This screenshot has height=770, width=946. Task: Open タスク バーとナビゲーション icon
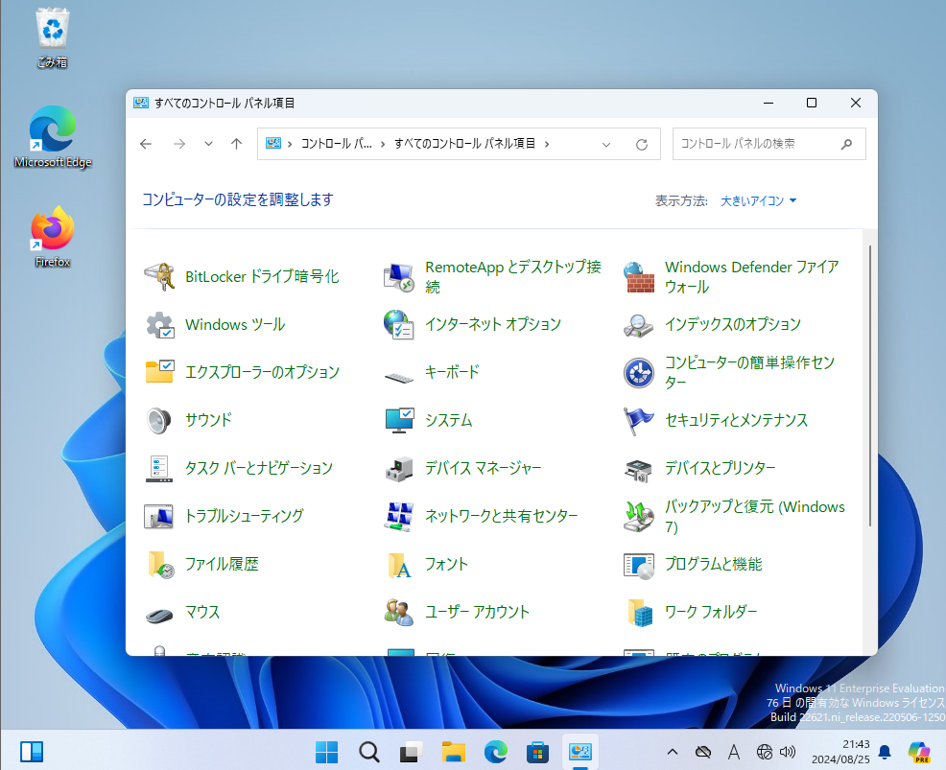point(159,468)
